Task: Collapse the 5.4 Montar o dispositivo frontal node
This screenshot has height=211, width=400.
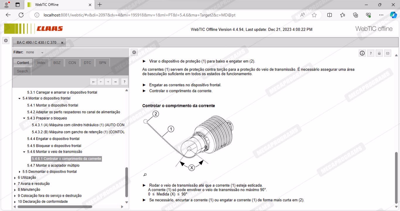Action: [20, 99]
